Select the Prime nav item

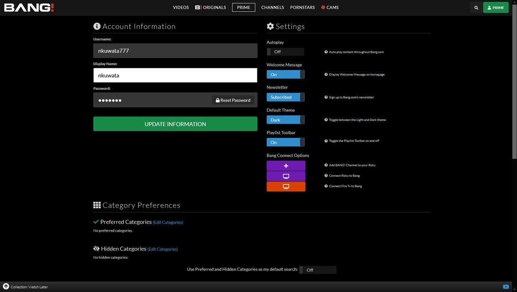pos(244,7)
